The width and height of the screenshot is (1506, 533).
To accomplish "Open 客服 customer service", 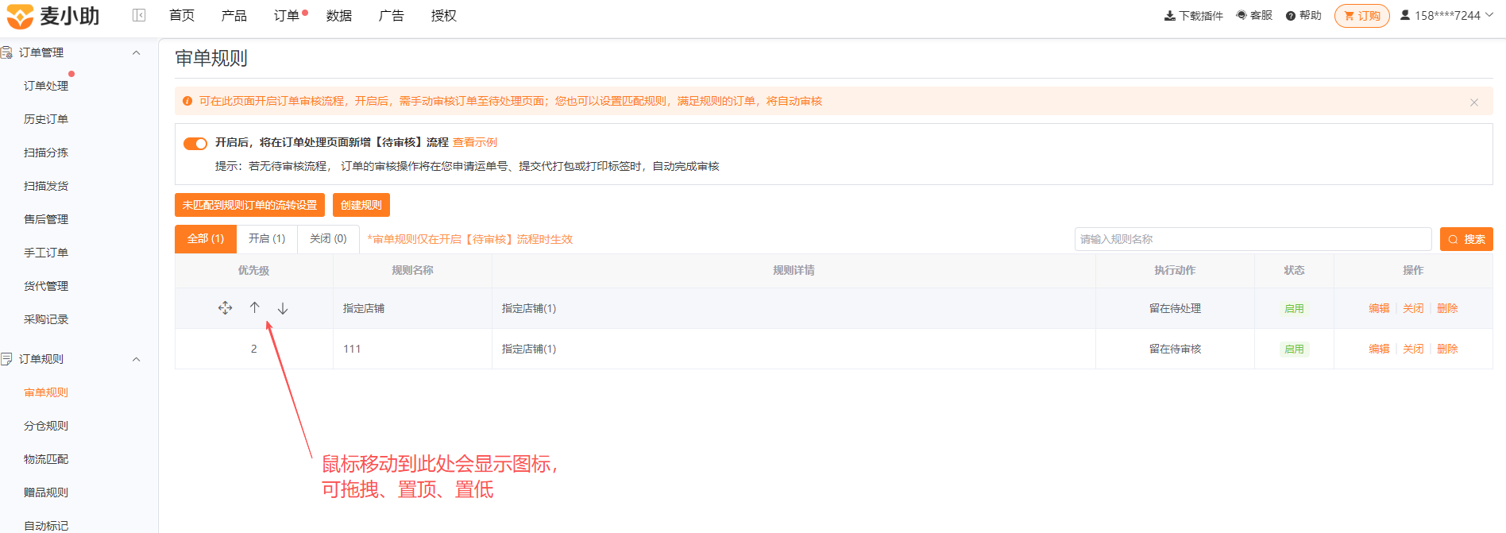I will [1254, 15].
